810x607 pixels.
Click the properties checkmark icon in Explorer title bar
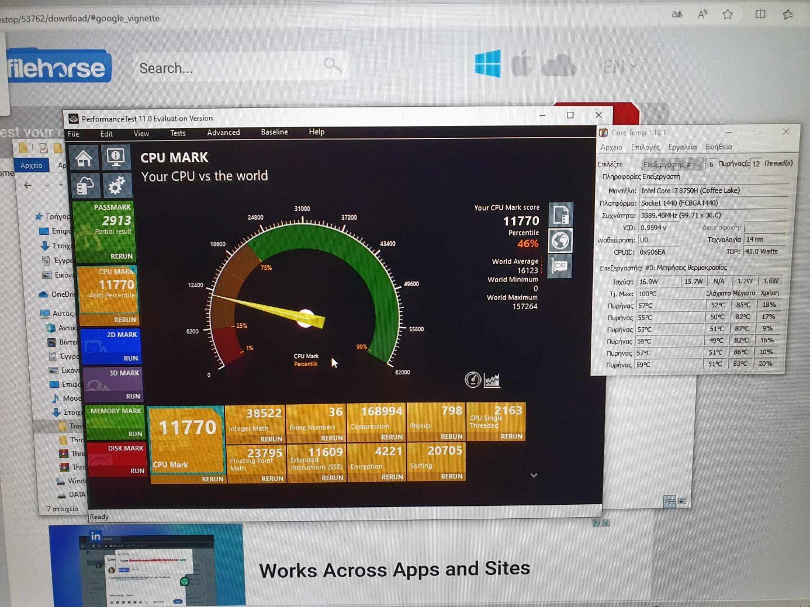pos(43,148)
